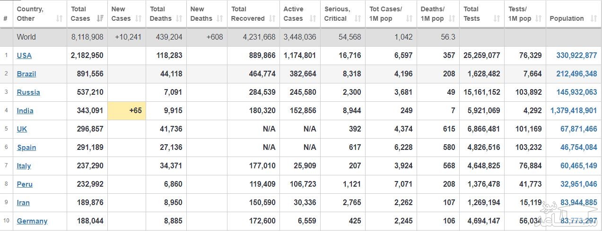Click Deaths/1M pop sort arrows icon
The image size is (602, 231).
(452, 19)
